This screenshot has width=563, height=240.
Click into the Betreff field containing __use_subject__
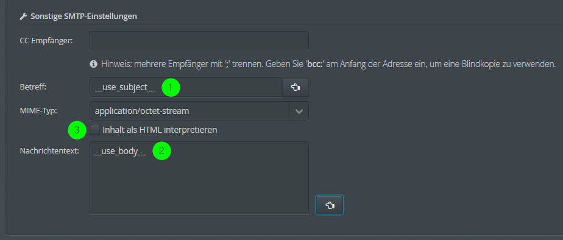[186, 87]
